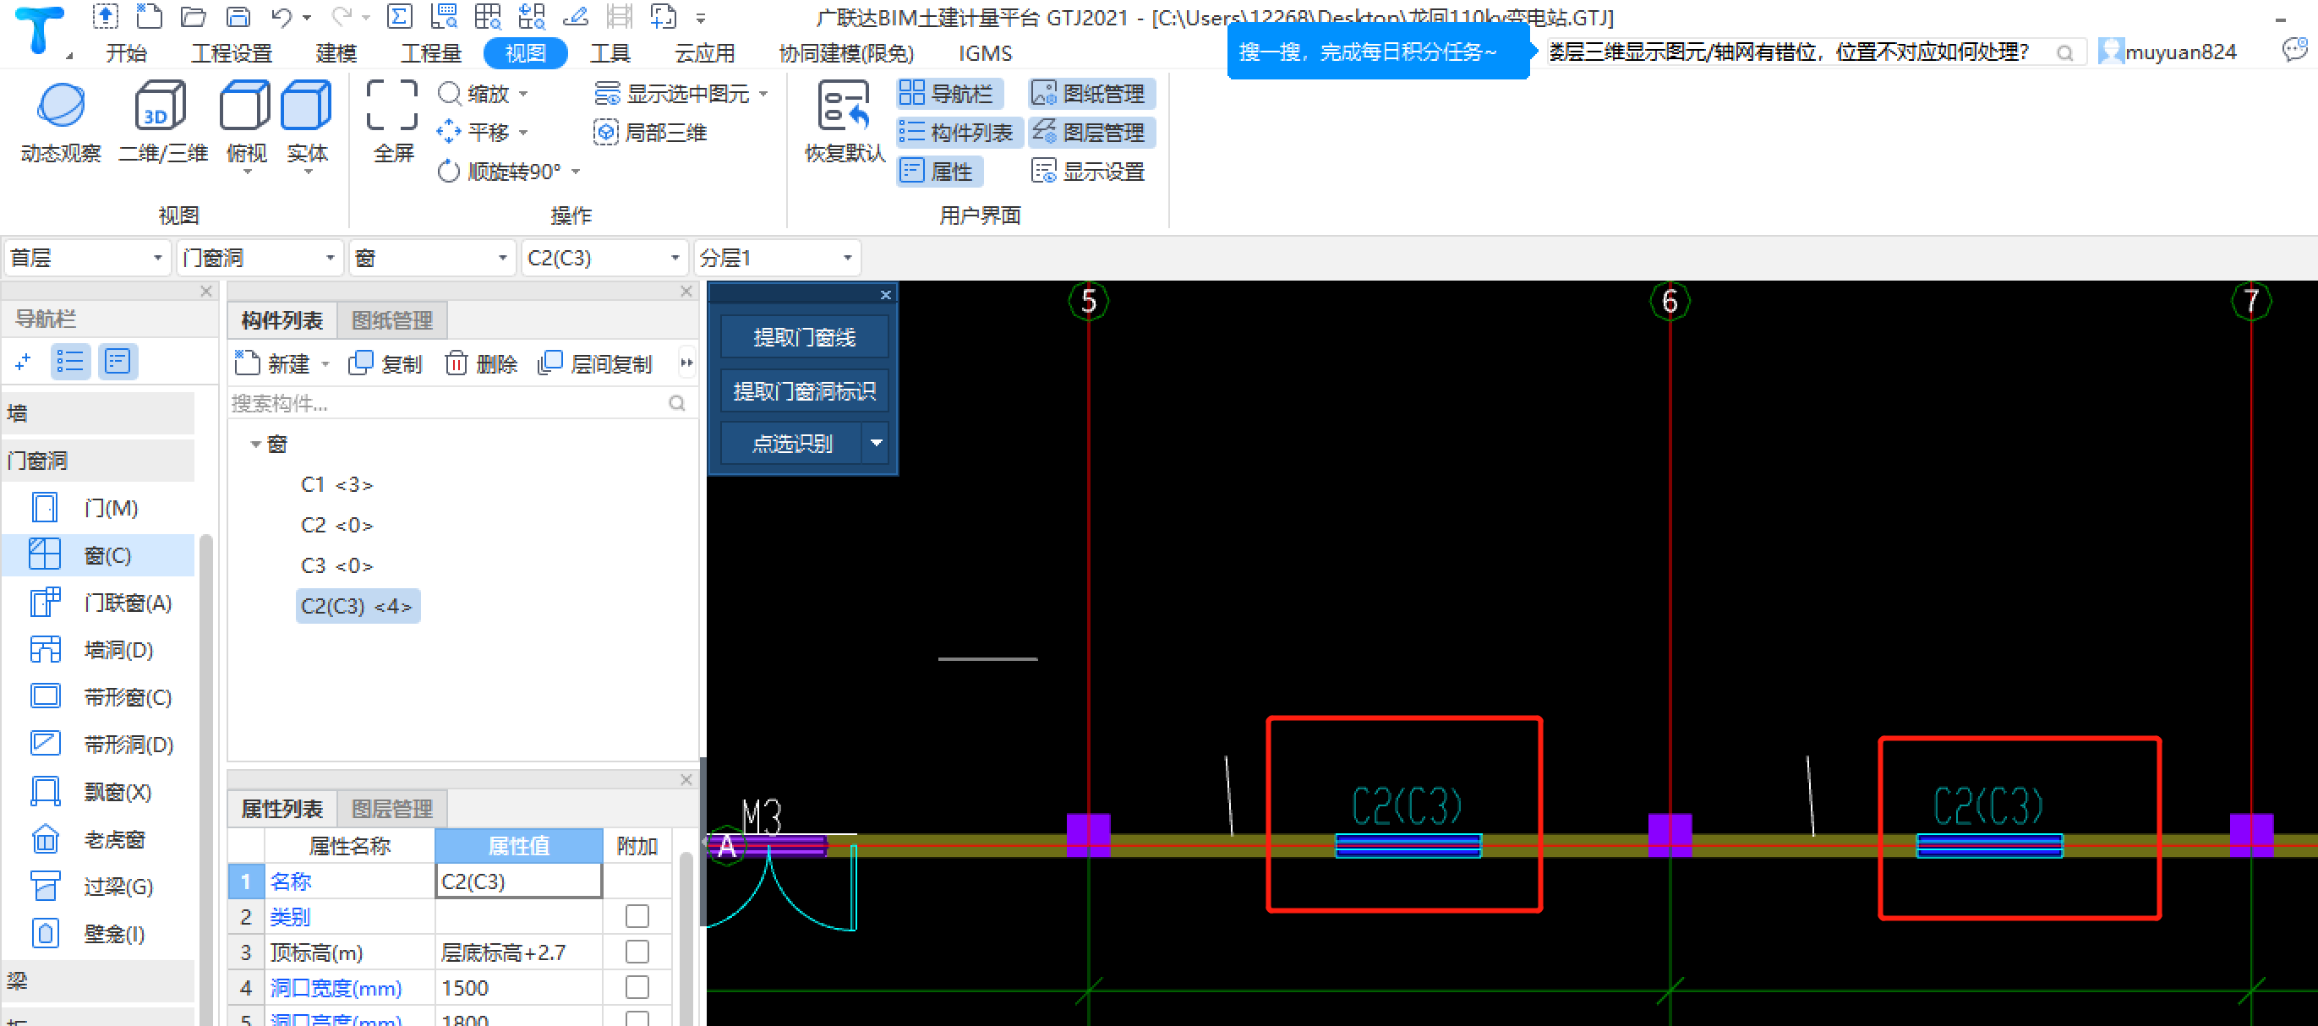
Task: Open the C2(C3) component dropdown
Action: 605,258
